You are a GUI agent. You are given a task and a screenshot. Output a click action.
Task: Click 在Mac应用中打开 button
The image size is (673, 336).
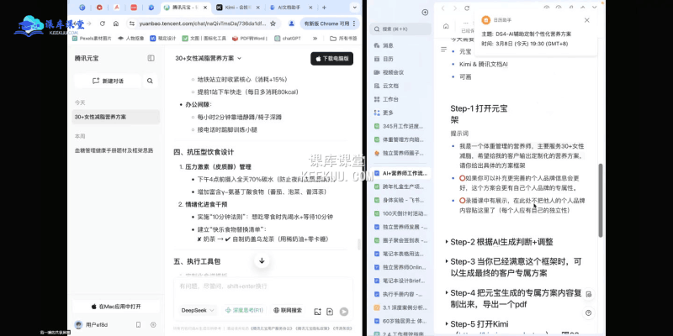pos(116,307)
